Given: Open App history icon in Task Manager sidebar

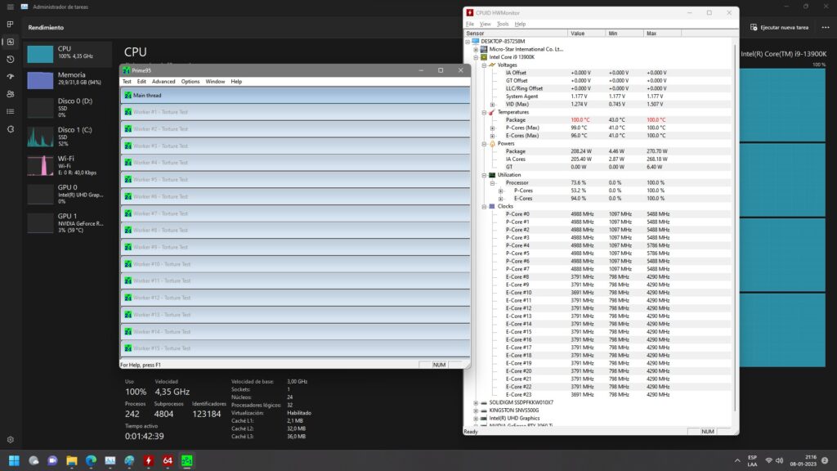Looking at the screenshot, I should pyautogui.click(x=10, y=60).
